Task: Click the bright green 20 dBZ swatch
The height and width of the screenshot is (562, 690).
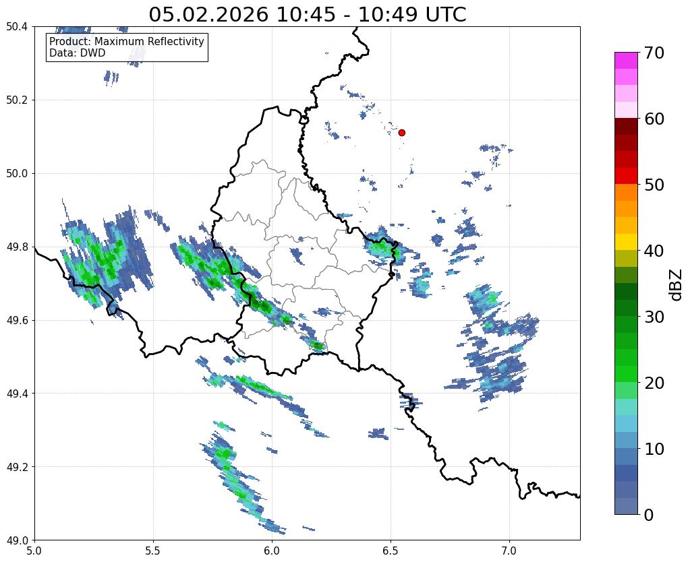Action: click(x=626, y=374)
